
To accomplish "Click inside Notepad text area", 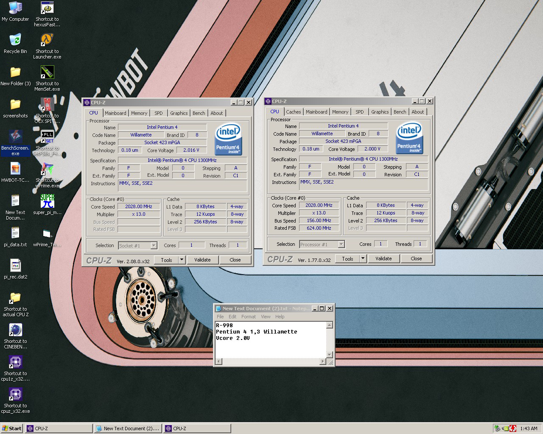I will [271, 340].
